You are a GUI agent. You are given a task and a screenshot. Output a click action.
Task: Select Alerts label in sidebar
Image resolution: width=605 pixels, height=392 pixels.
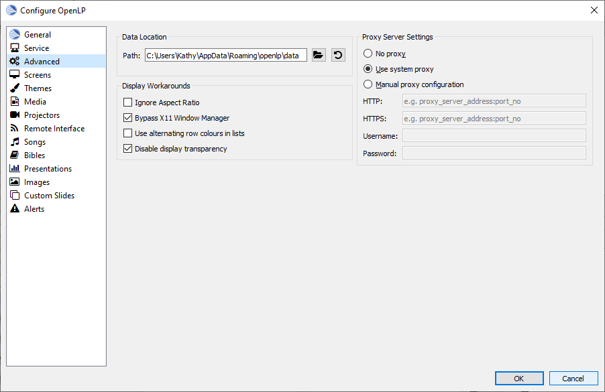pyautogui.click(x=34, y=208)
